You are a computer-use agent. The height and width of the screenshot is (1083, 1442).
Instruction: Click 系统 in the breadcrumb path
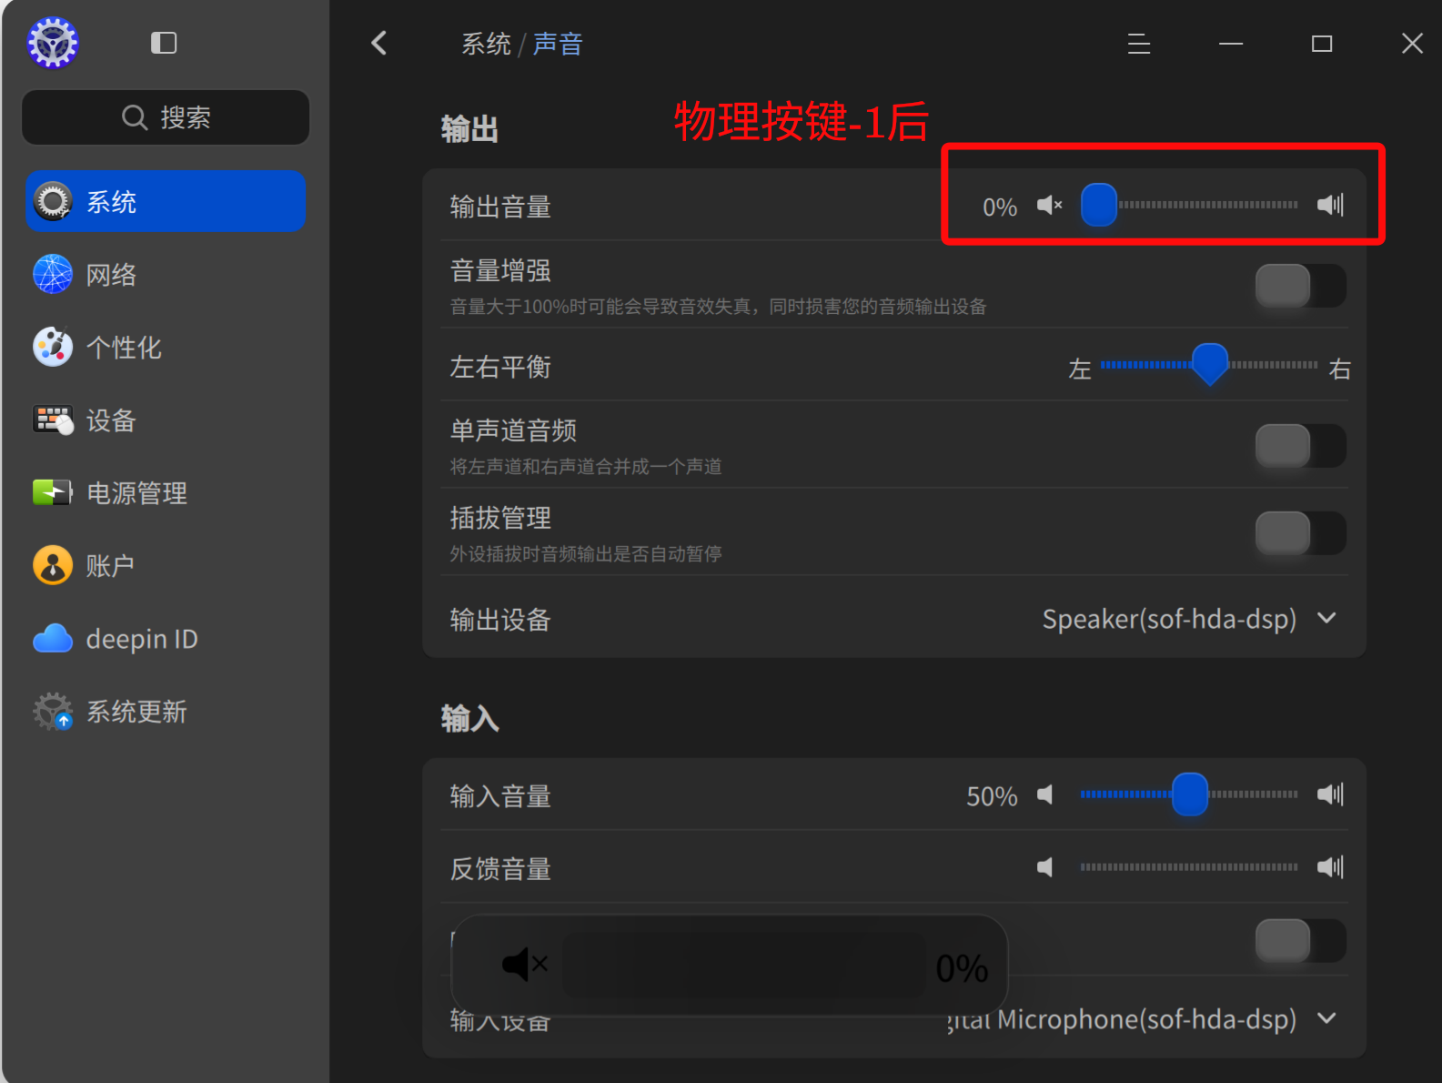click(486, 44)
